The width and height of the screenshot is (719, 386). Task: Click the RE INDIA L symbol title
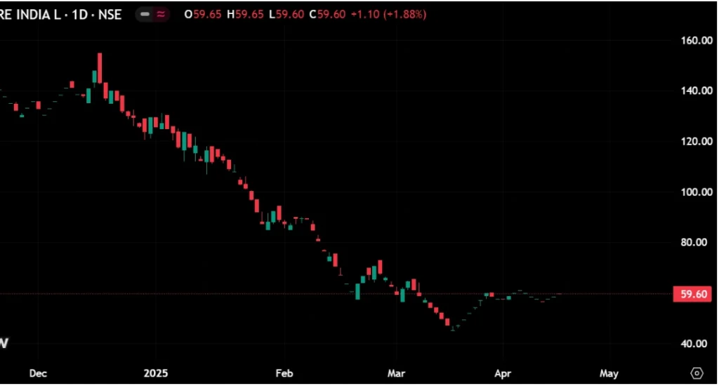(x=30, y=15)
